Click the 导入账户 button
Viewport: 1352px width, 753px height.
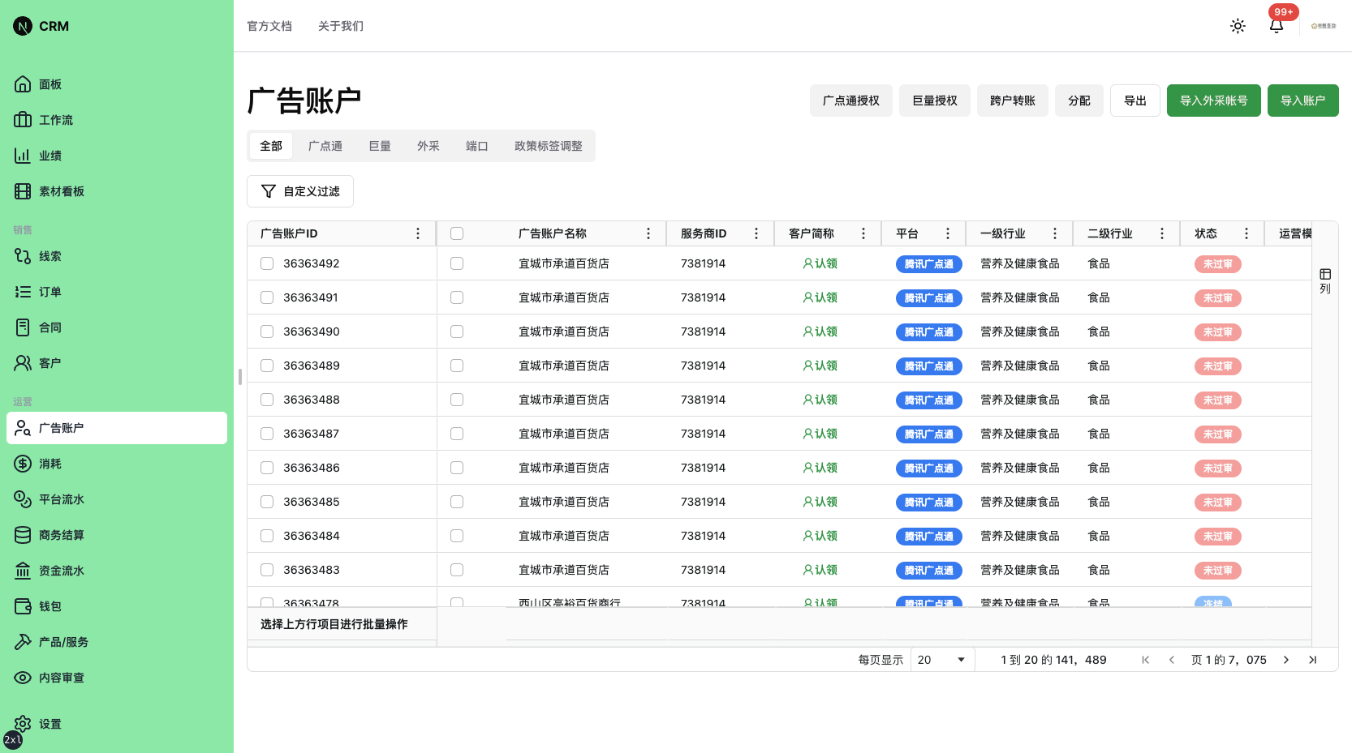pos(1302,101)
